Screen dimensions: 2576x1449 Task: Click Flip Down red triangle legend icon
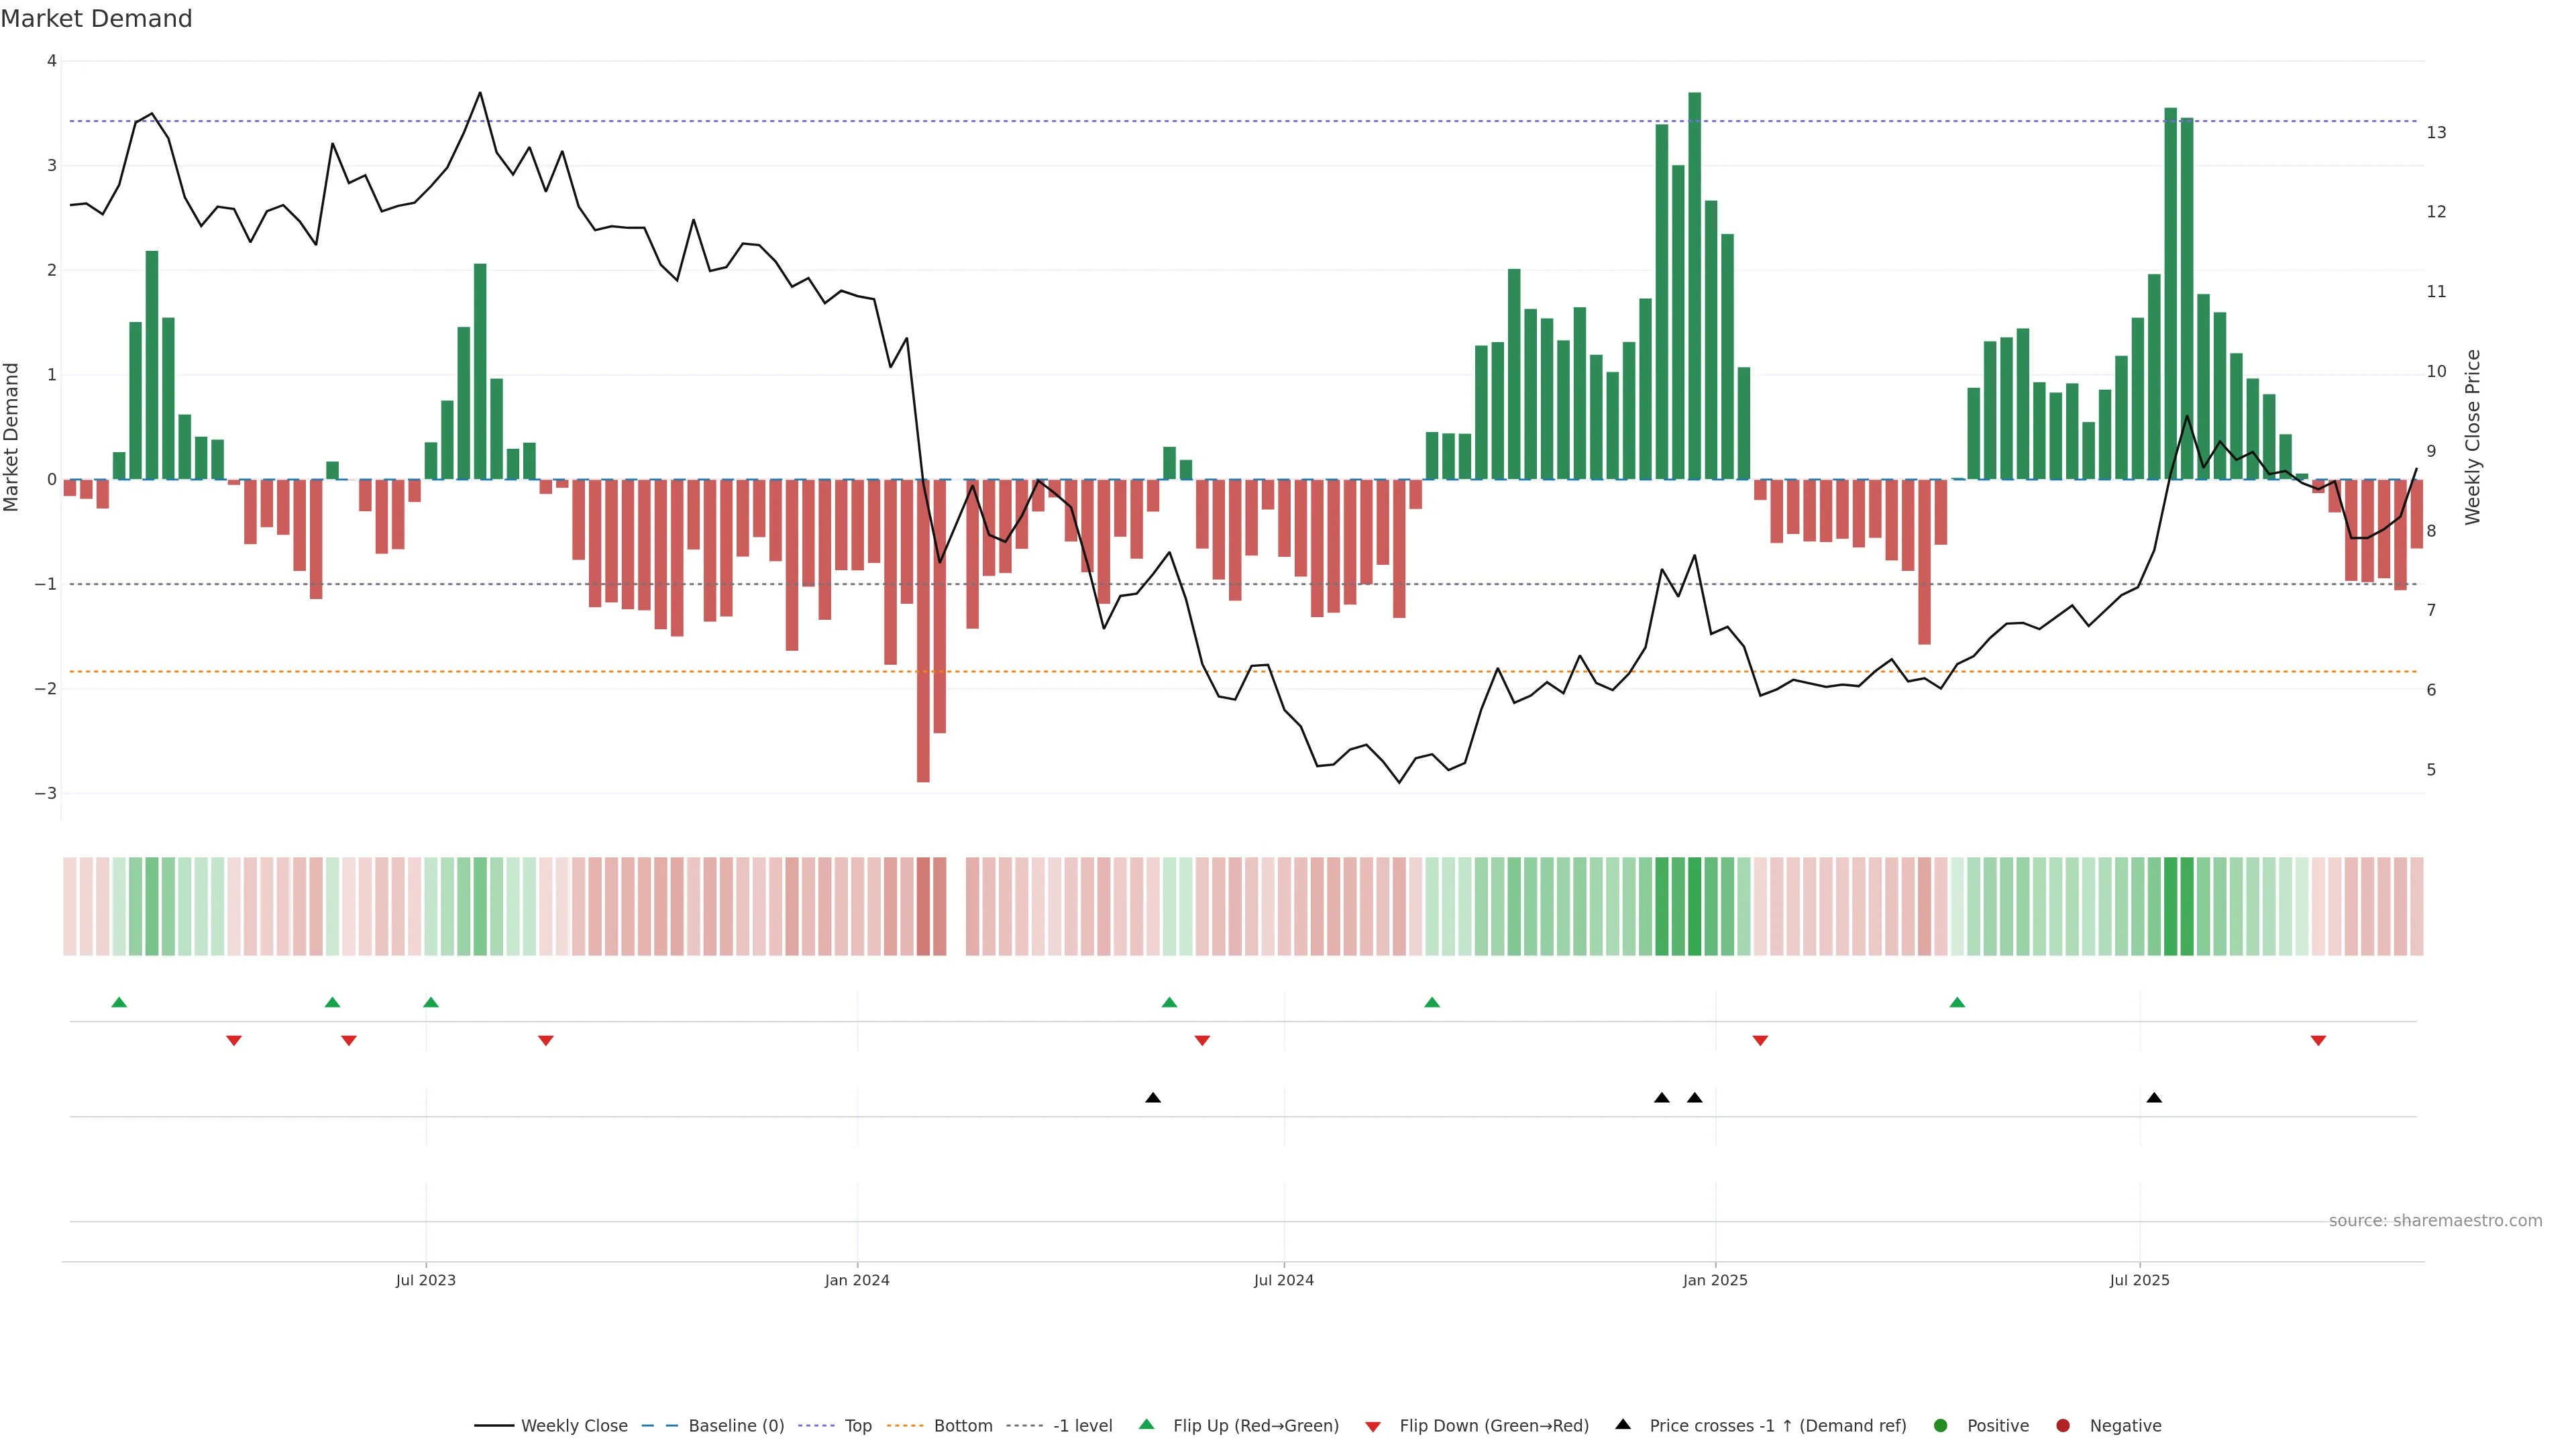point(1373,1427)
